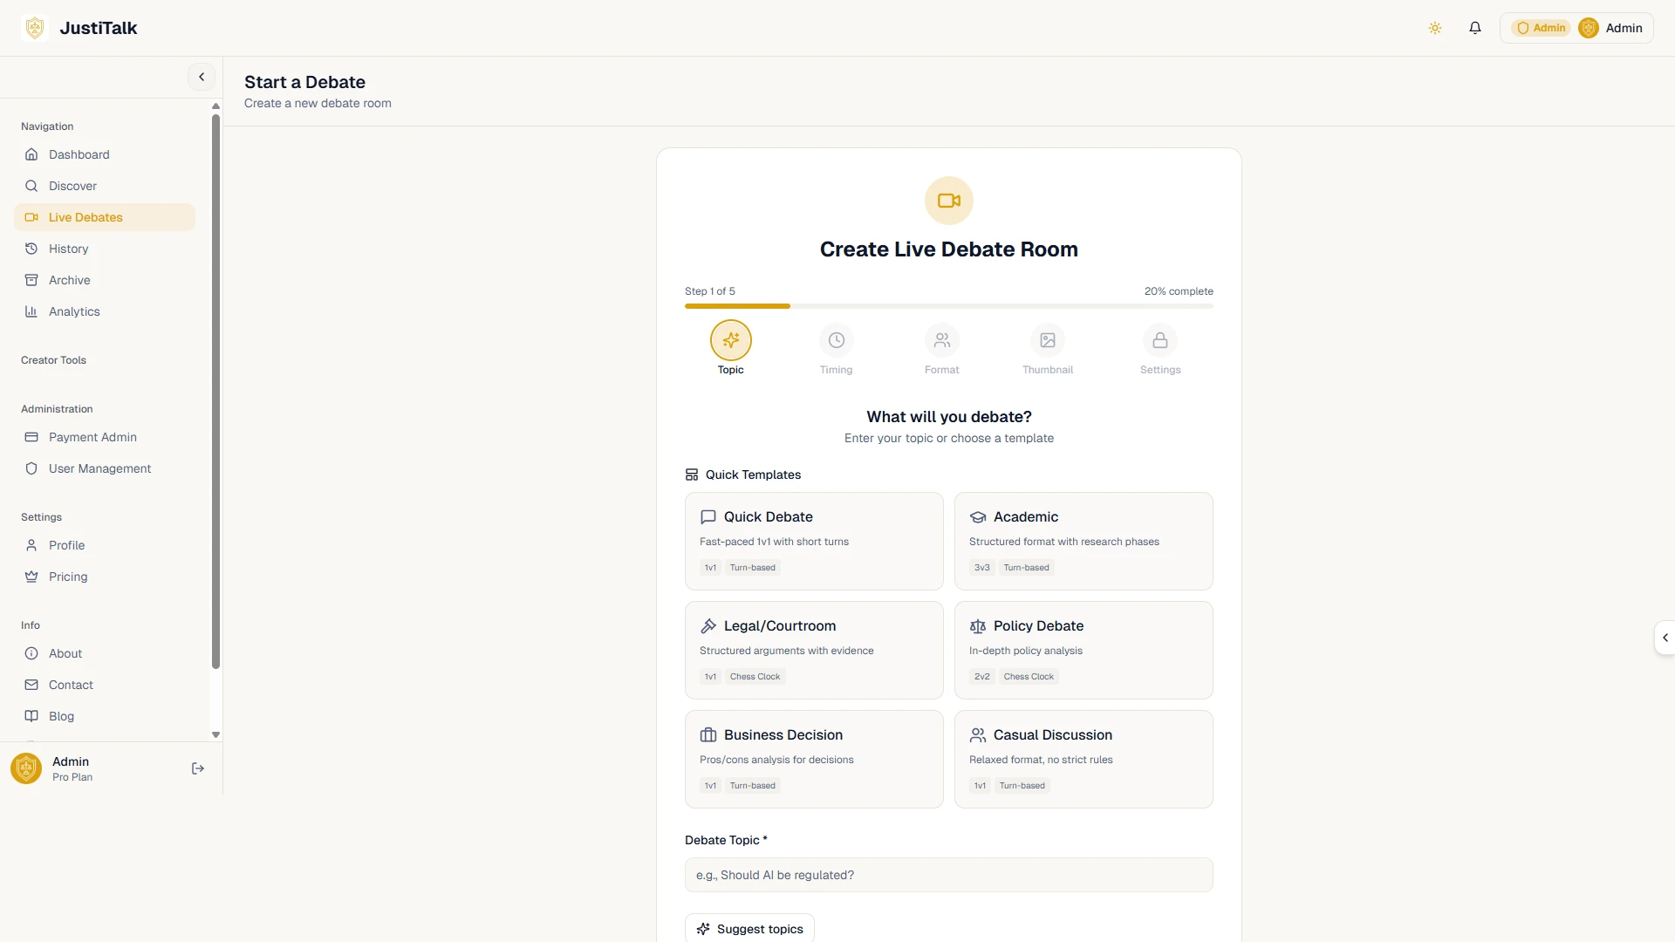The height and width of the screenshot is (942, 1675).
Task: Click the About info icon
Action: (31, 653)
